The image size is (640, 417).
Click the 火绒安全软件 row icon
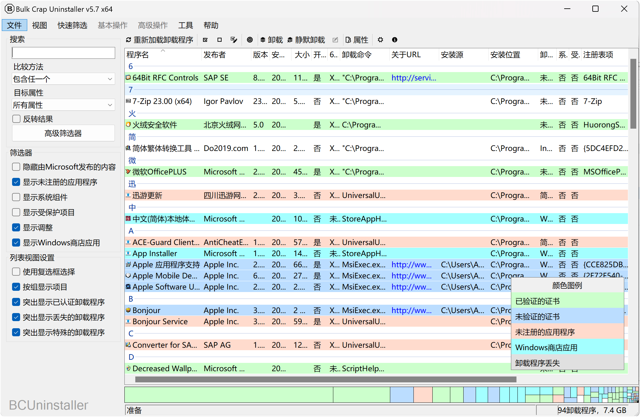(128, 125)
